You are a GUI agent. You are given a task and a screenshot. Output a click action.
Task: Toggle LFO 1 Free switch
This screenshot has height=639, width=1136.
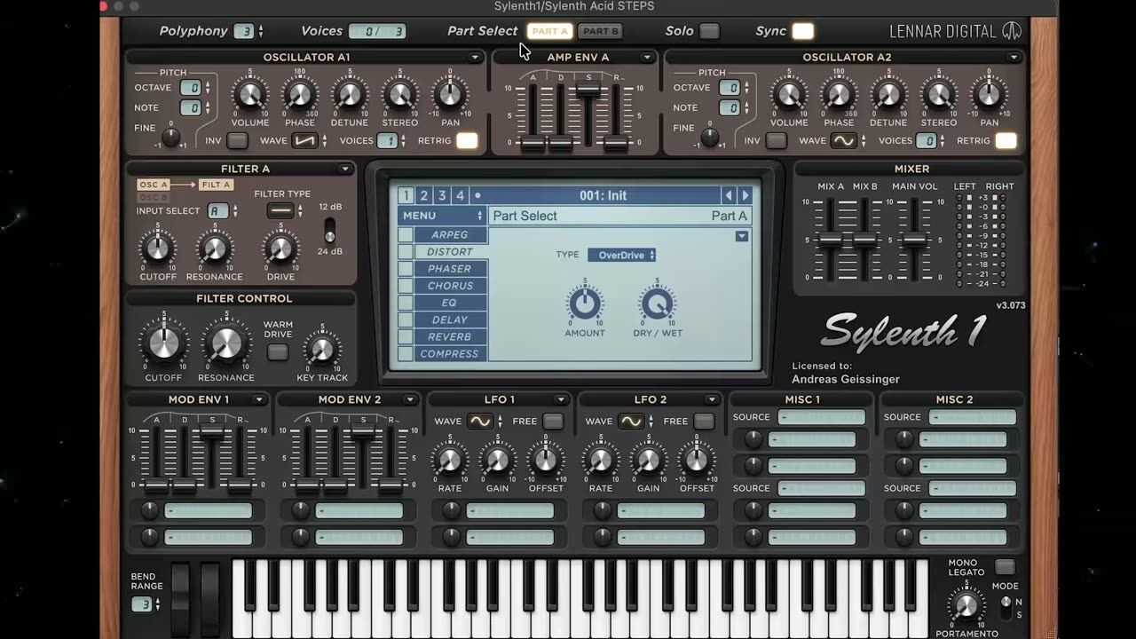coord(553,421)
